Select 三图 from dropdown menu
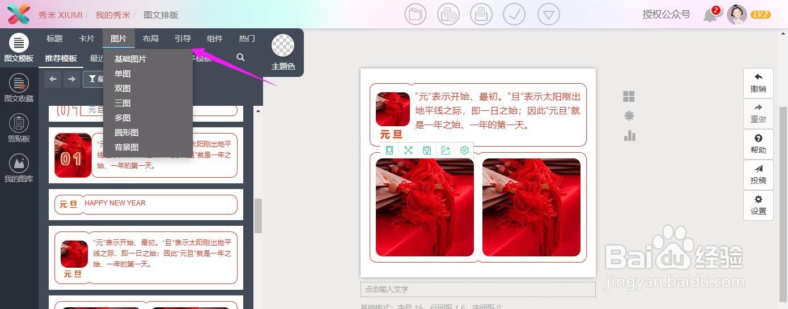The height and width of the screenshot is (309, 788). point(122,103)
